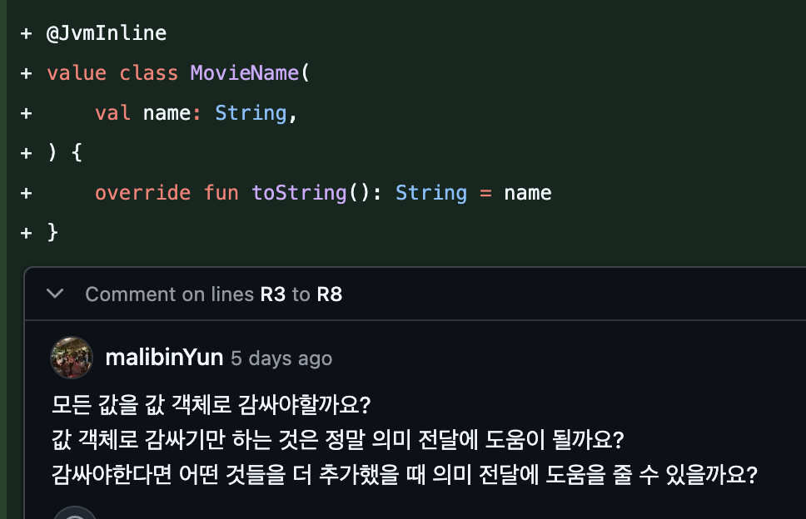Click the toString function name
The image size is (806, 519).
pyautogui.click(x=299, y=193)
